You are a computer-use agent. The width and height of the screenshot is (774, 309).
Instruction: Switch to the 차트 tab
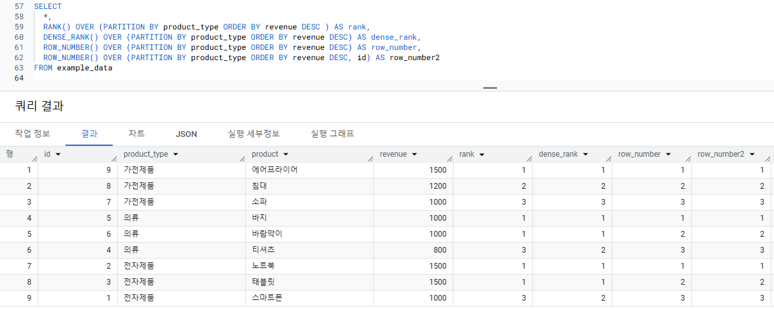tap(136, 134)
